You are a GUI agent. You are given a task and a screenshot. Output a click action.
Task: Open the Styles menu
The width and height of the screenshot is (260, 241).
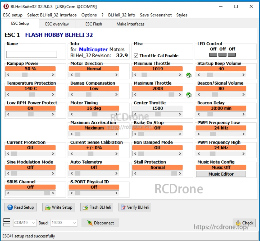tap(182, 15)
